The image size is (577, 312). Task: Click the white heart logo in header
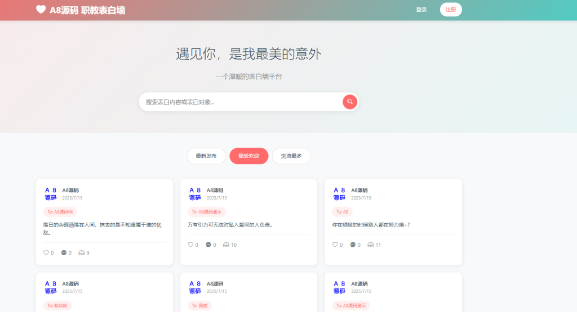tap(41, 10)
